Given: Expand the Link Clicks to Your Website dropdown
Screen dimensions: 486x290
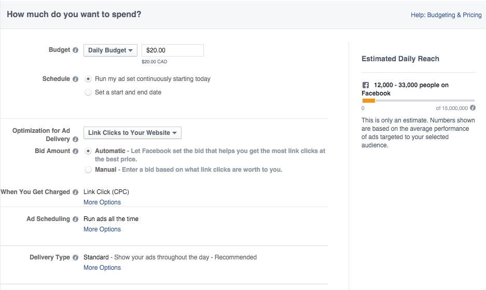Looking at the screenshot, I should pos(132,133).
